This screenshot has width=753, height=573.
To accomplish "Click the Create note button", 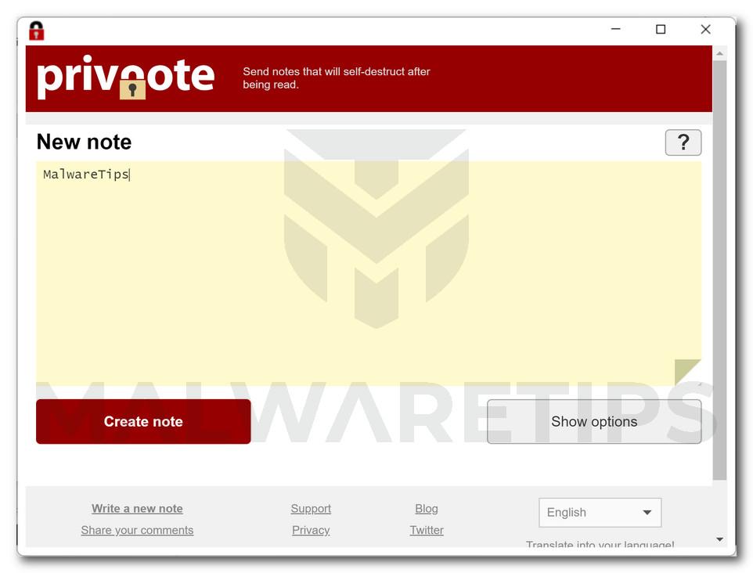I will 143,421.
